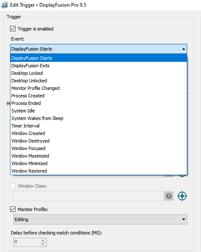This screenshot has width=201, height=252.
Task: Select the System Idle event
Action: 99,111
